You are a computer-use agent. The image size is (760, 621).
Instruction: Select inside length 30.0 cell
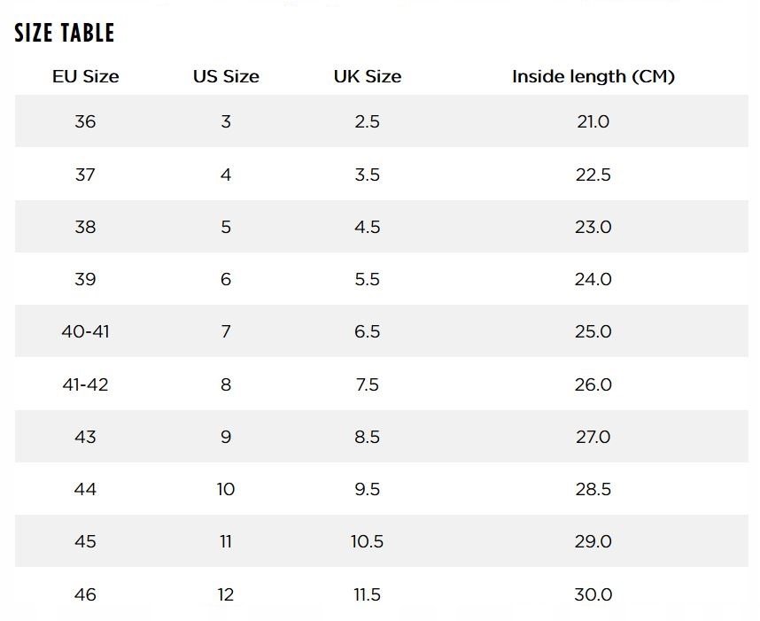593,594
